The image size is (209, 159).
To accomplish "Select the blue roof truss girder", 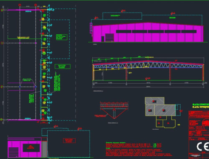I will [148, 65].
